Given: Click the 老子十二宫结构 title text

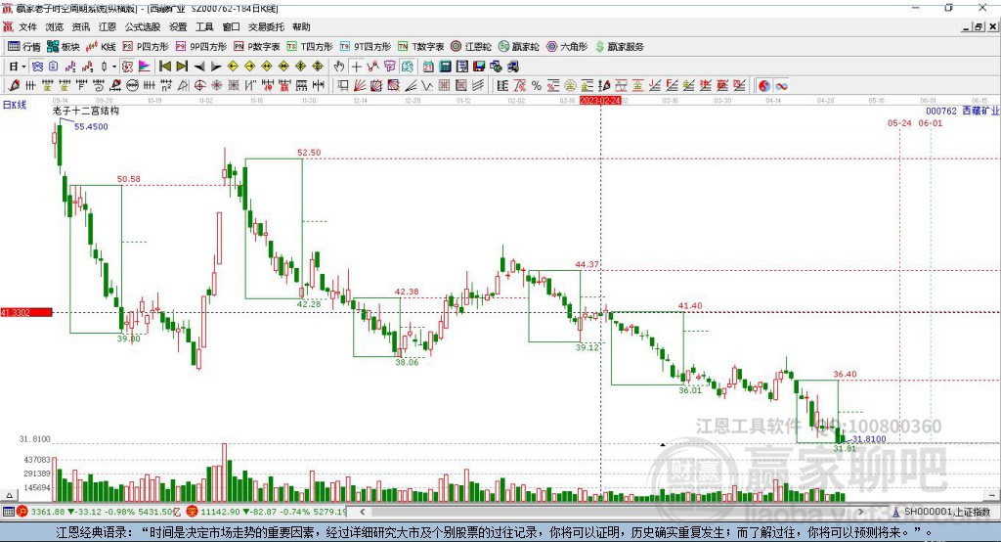Looking at the screenshot, I should point(86,111).
